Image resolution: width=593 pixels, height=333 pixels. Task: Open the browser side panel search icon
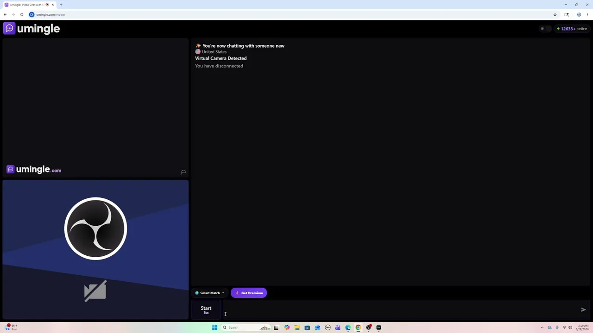tap(566, 14)
